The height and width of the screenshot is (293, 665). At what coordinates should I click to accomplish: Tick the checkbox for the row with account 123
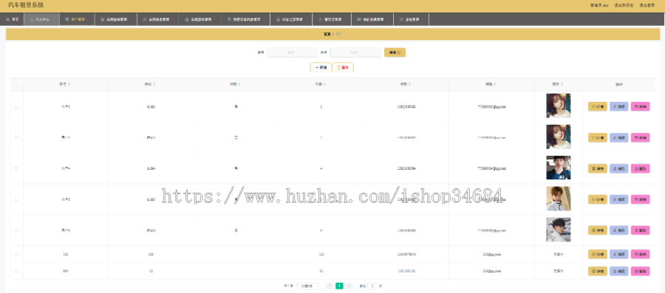click(x=16, y=255)
